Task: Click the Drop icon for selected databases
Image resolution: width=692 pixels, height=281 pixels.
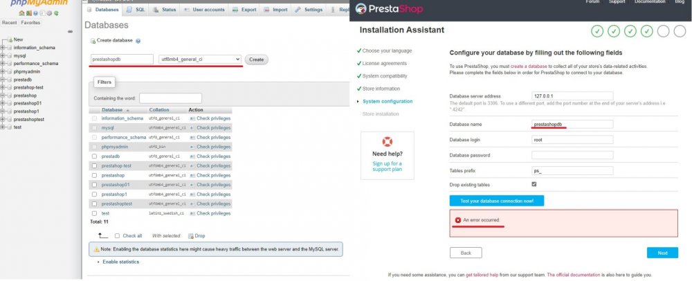Action: (190, 236)
